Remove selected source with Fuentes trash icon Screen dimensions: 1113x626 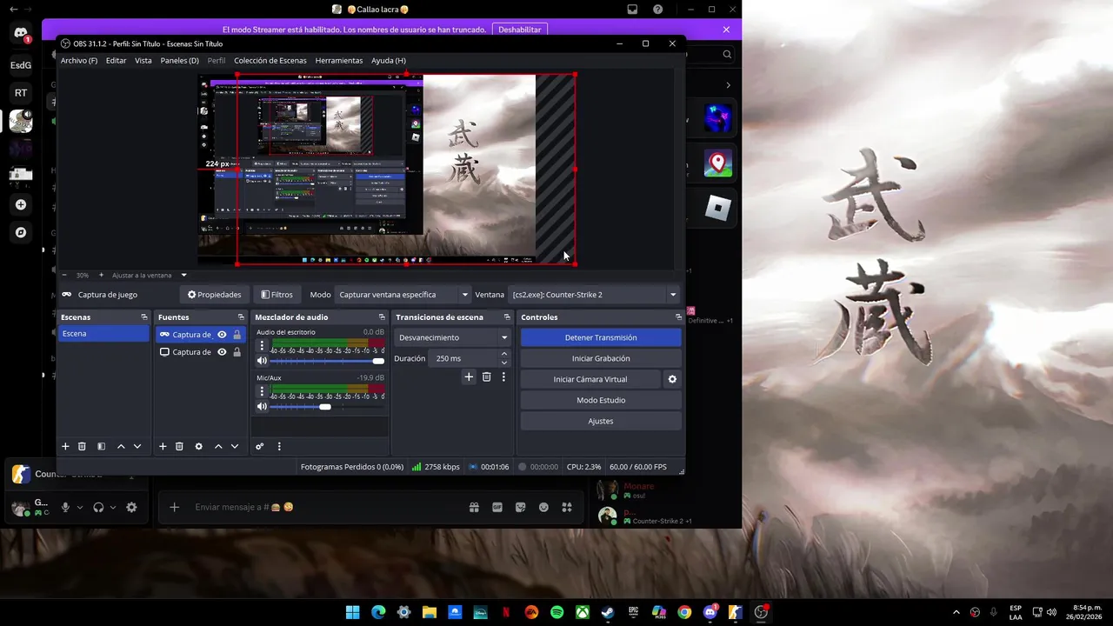pos(179,446)
